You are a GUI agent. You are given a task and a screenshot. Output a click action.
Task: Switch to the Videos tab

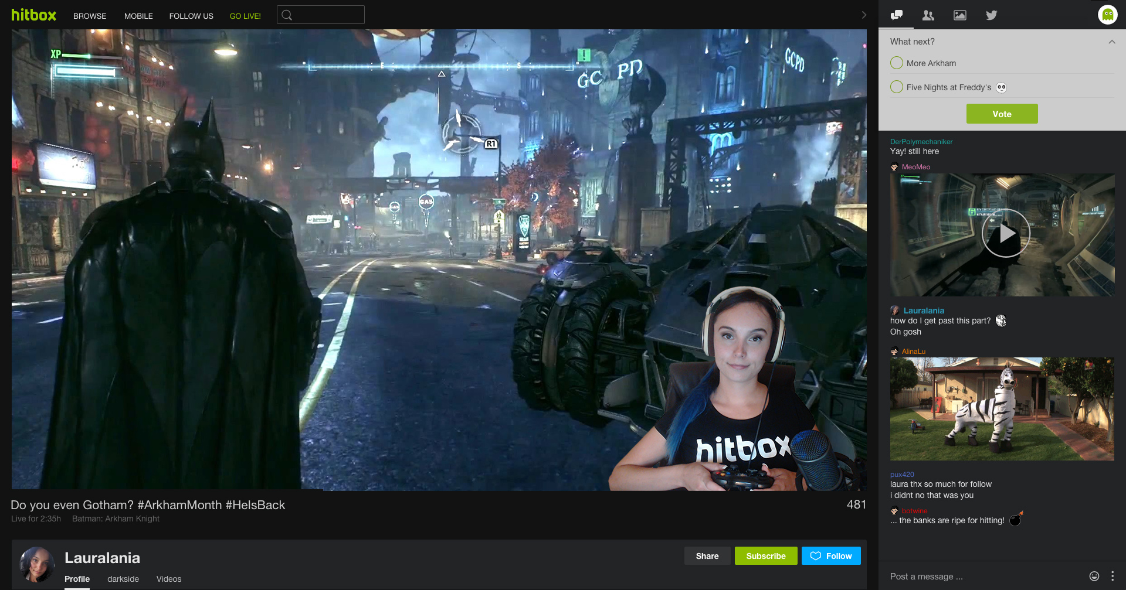tap(169, 579)
